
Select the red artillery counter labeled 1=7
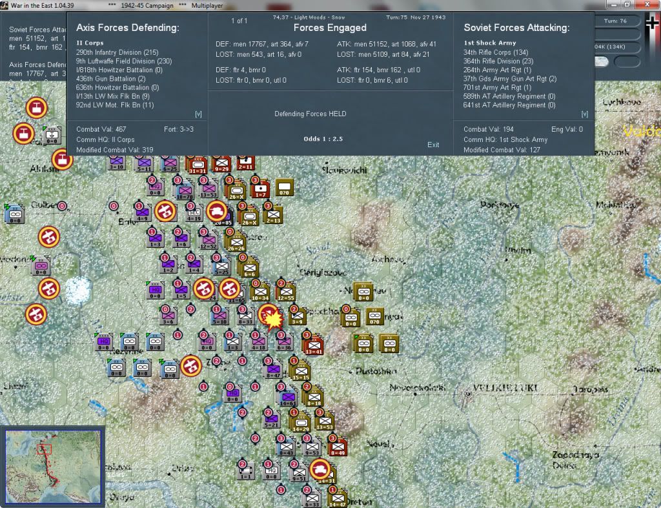(261, 189)
